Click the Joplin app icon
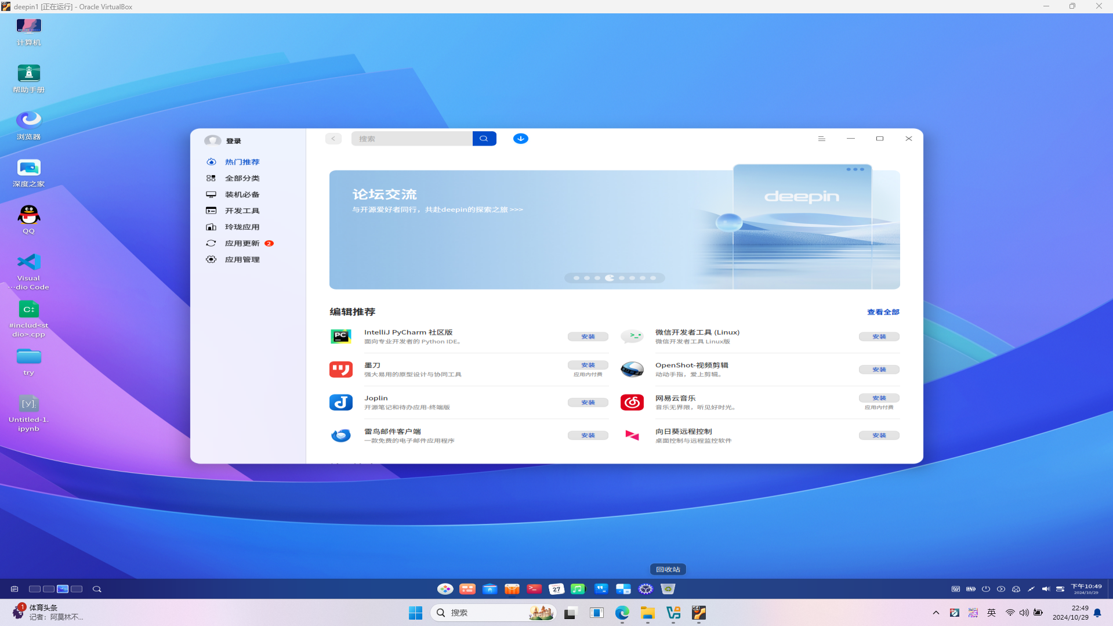1113x626 pixels. pyautogui.click(x=341, y=402)
